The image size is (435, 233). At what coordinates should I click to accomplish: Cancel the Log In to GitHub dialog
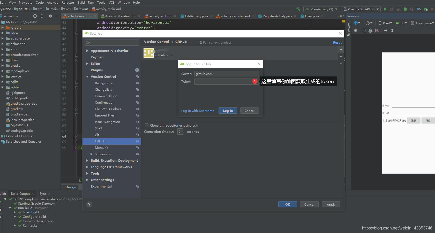point(250,111)
